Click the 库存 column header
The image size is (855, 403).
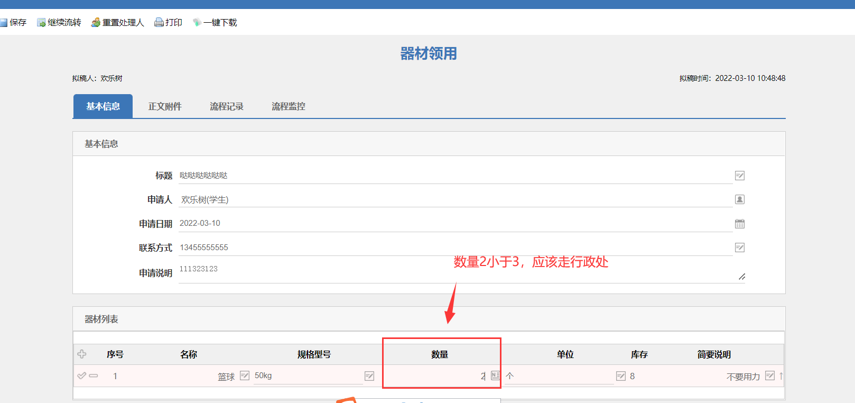pos(639,354)
